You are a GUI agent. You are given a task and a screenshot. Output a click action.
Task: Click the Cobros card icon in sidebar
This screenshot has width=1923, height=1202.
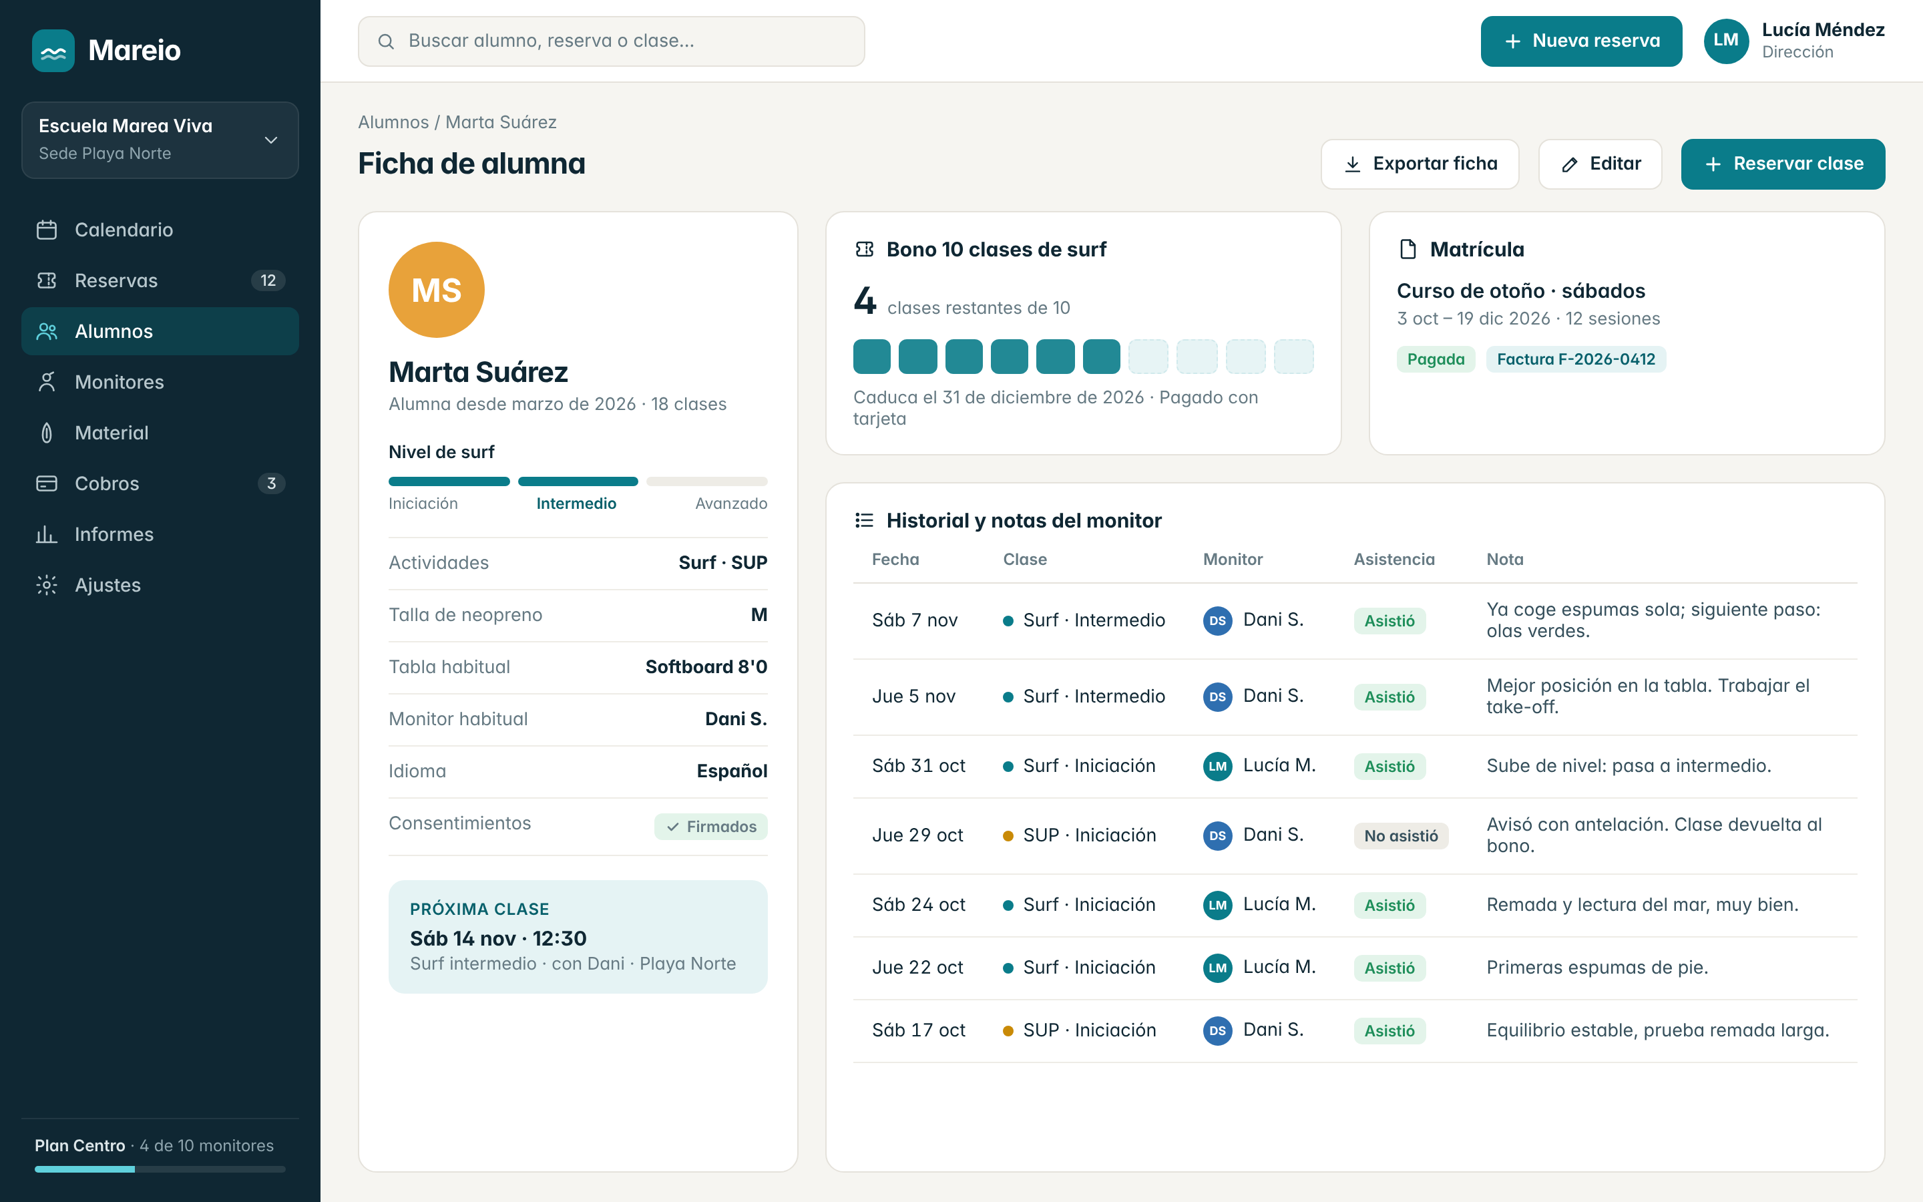click(x=47, y=483)
